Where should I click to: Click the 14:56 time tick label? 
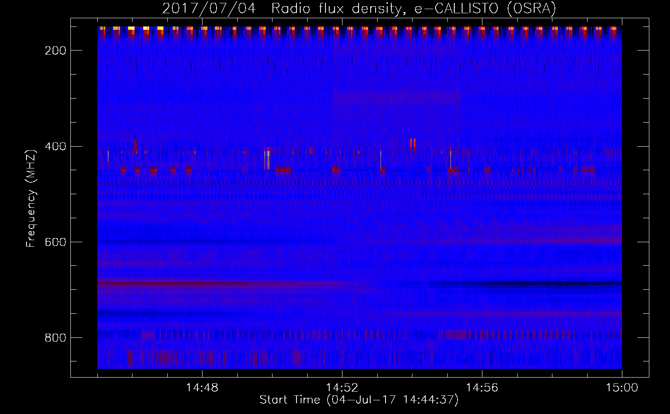[482, 388]
